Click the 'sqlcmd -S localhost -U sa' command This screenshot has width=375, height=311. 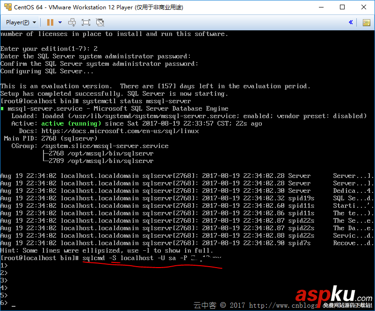pyautogui.click(x=129, y=258)
